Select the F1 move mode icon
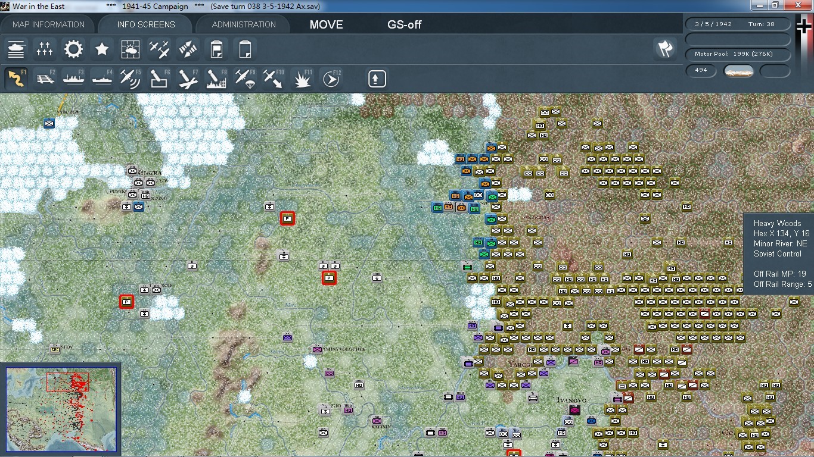 coord(16,79)
